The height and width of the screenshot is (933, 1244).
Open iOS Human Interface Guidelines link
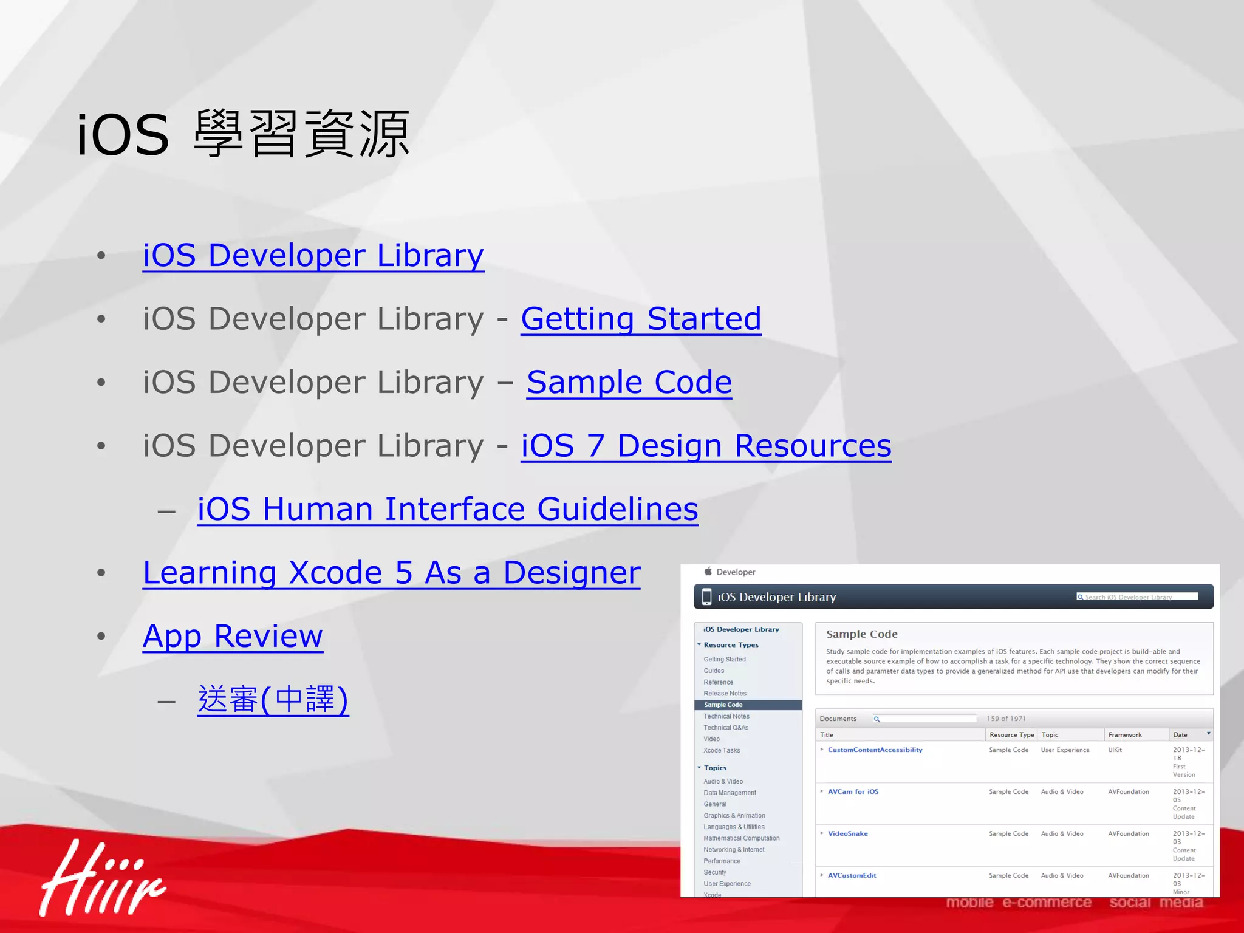coord(448,509)
